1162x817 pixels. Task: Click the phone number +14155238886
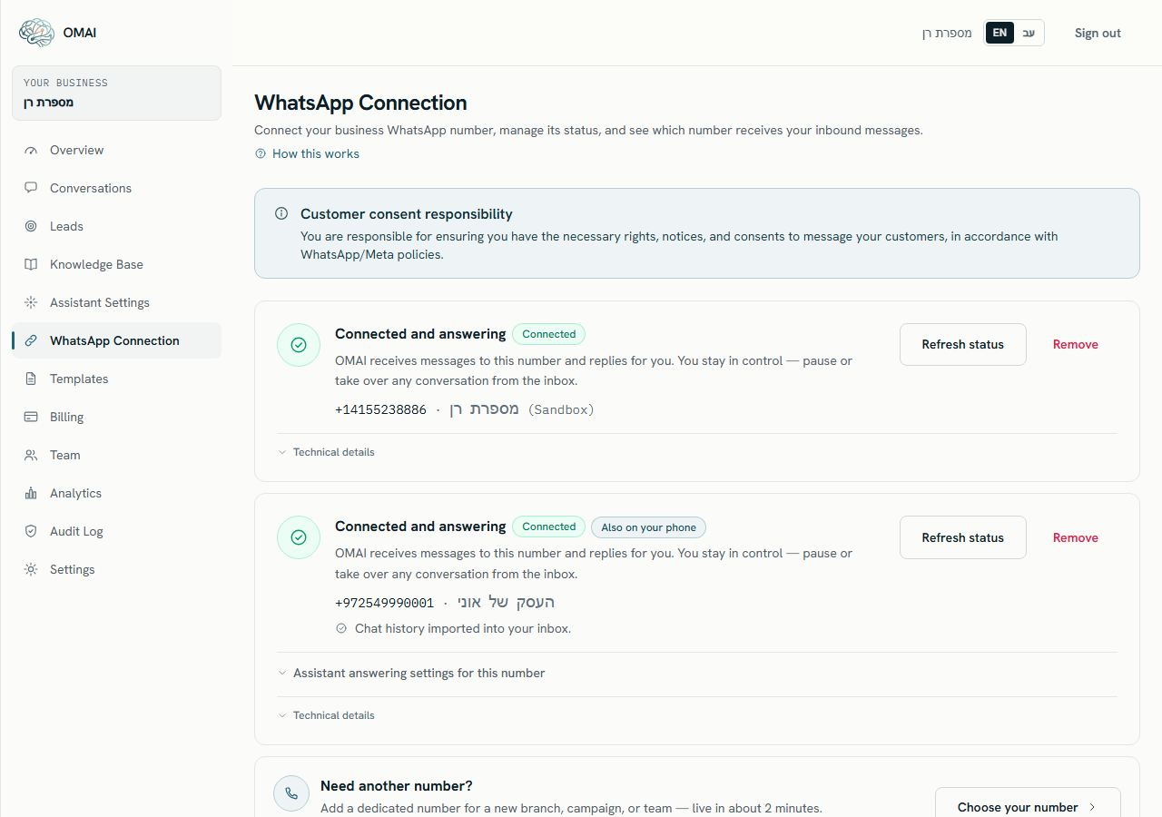380,409
